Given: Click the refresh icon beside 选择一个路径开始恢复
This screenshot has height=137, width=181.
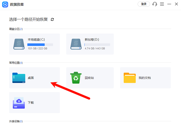Looking at the screenshot, I should pos(52,19).
